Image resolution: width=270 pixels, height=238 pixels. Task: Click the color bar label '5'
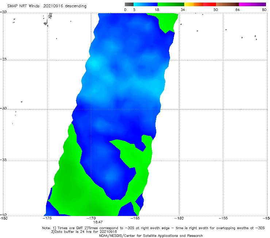pos(134,10)
